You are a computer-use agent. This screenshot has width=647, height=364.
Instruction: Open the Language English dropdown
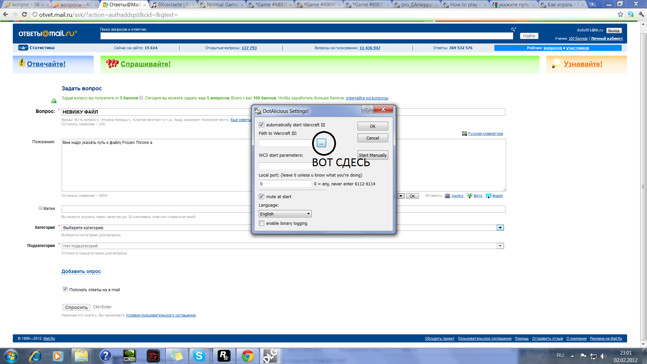pos(285,214)
